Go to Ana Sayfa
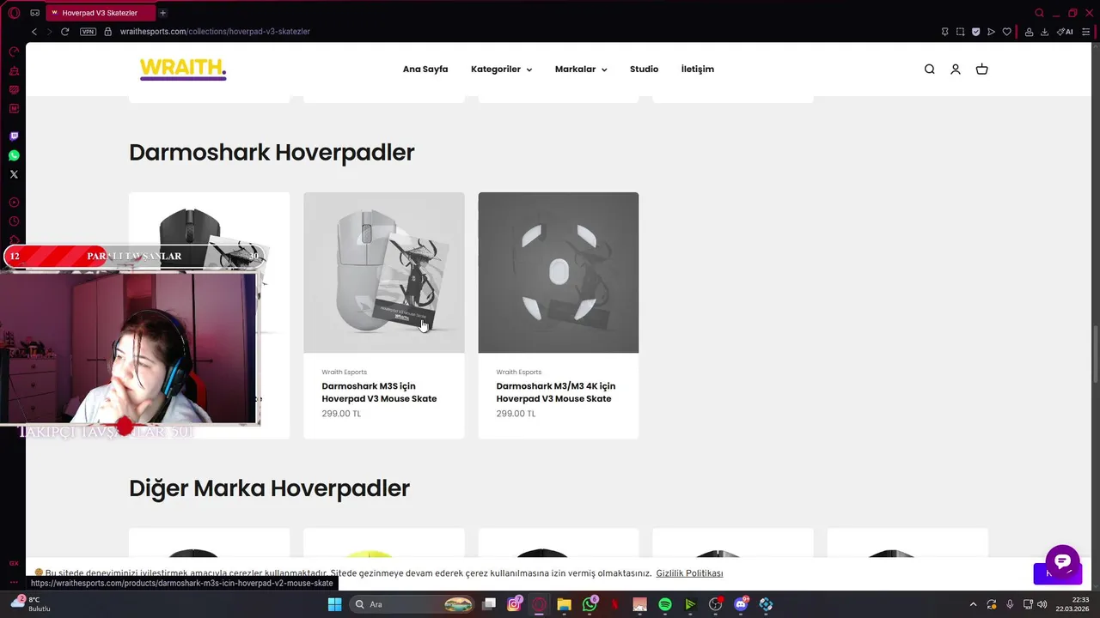The height and width of the screenshot is (618, 1100). 425,70
